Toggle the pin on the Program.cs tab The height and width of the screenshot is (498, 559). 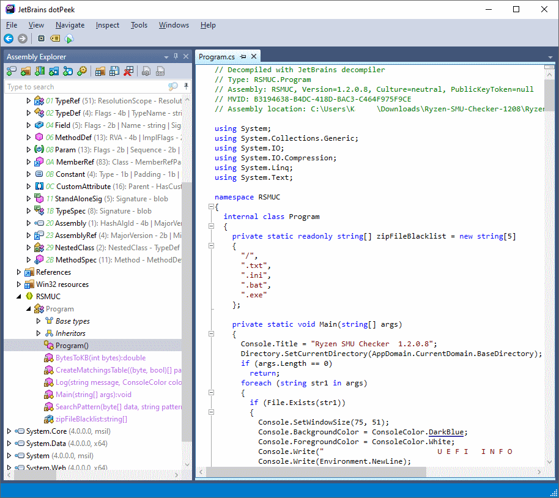243,56
